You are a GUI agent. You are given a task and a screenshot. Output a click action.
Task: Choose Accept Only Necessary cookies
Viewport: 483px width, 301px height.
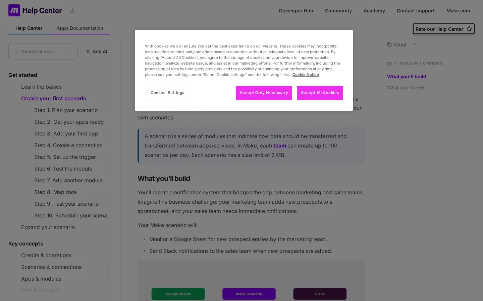(264, 93)
